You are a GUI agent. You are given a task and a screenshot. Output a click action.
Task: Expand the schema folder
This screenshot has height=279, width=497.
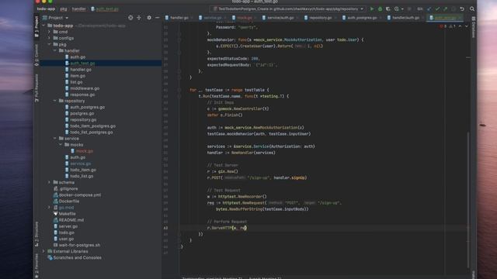(49, 182)
